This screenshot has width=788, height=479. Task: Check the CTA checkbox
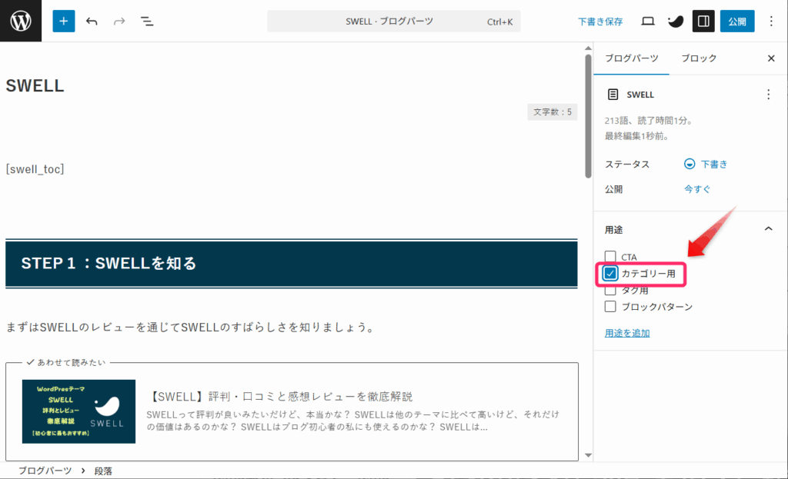tap(610, 257)
